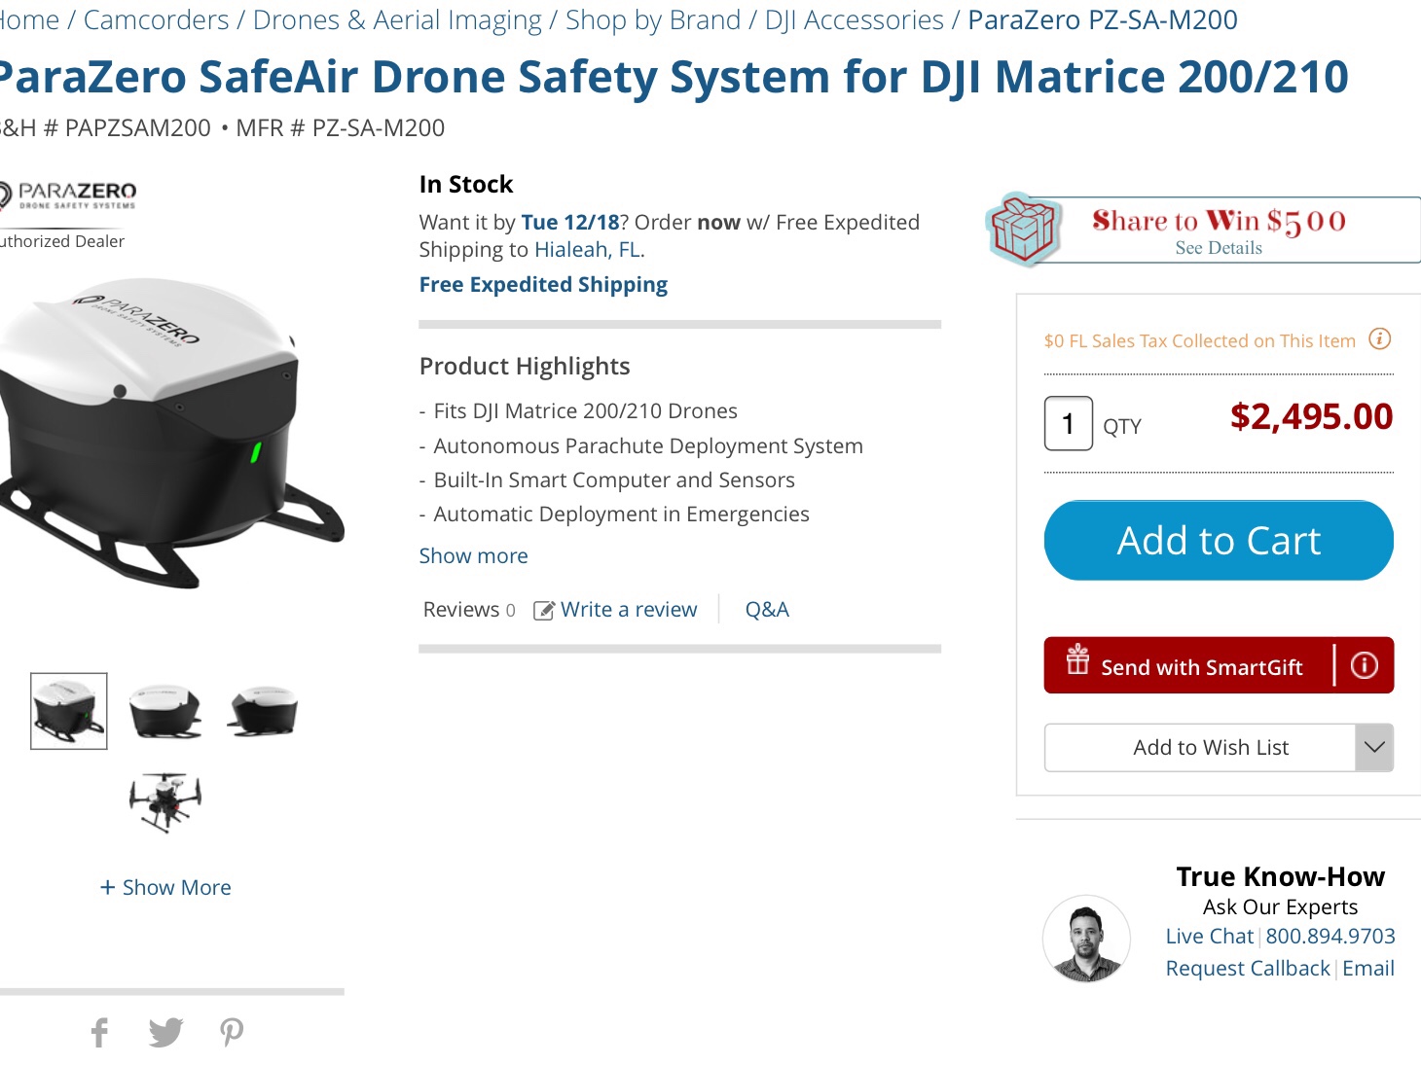
Task: Select the drone-mounted product thumbnail
Action: pyautogui.click(x=165, y=802)
